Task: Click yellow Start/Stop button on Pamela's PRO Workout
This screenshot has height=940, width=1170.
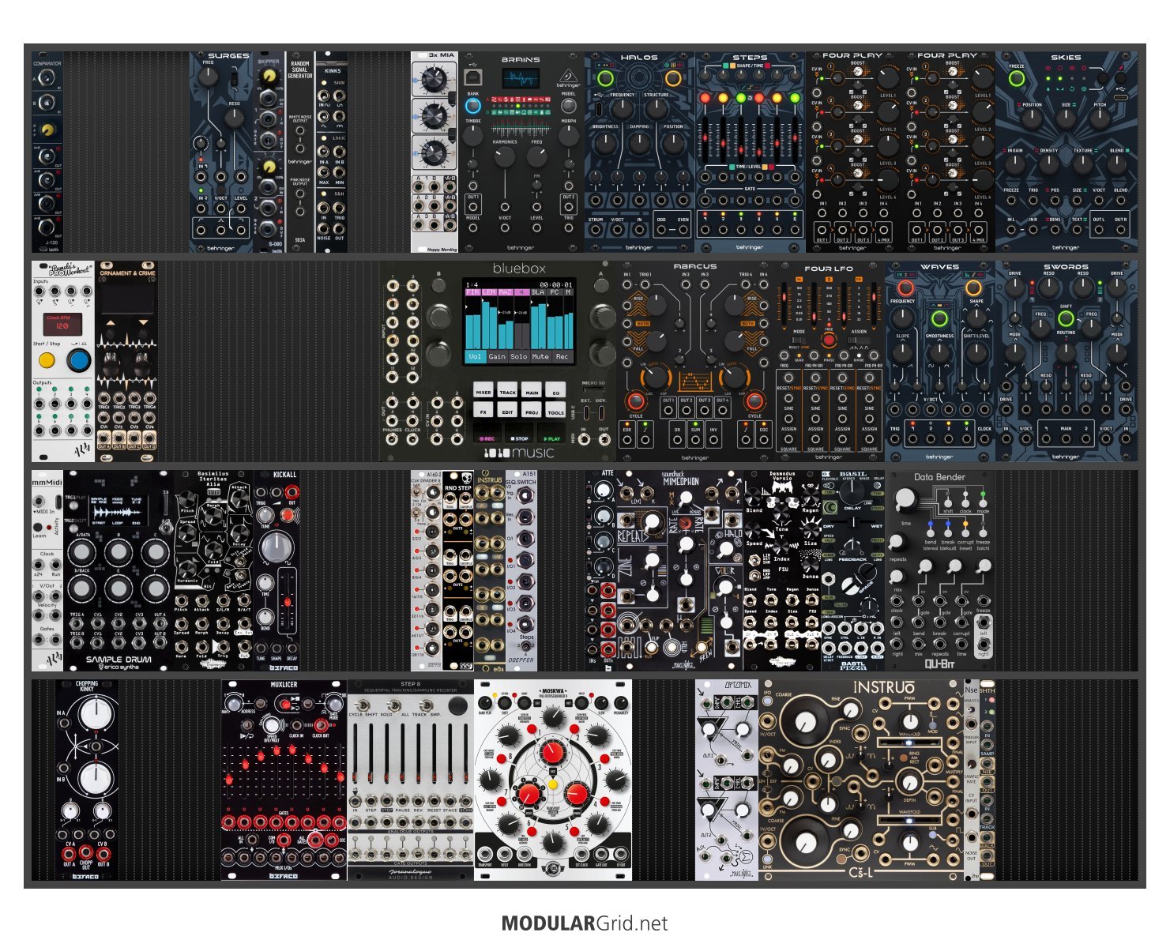Action: (x=47, y=361)
